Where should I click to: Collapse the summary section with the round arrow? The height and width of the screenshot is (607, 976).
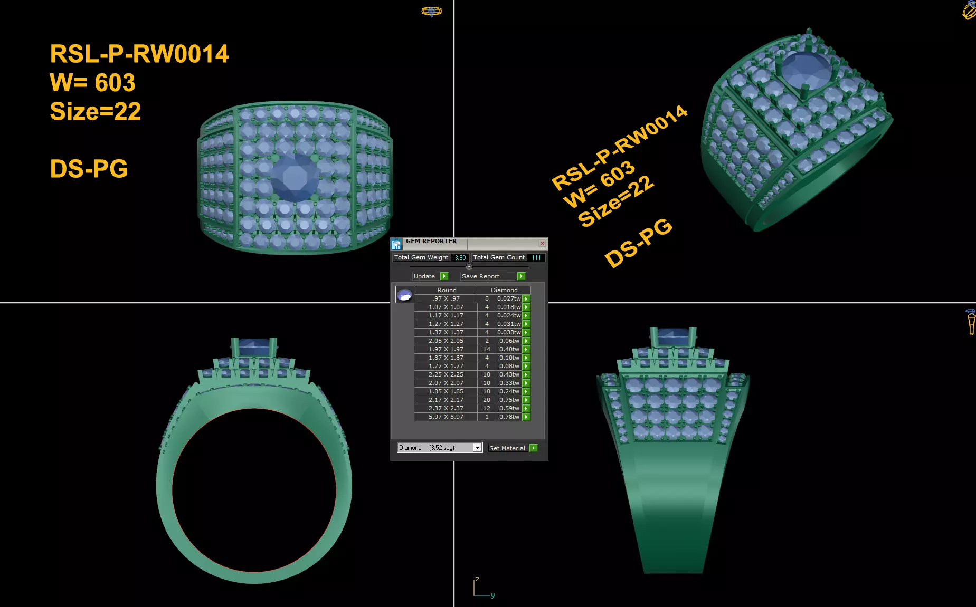pos(469,267)
